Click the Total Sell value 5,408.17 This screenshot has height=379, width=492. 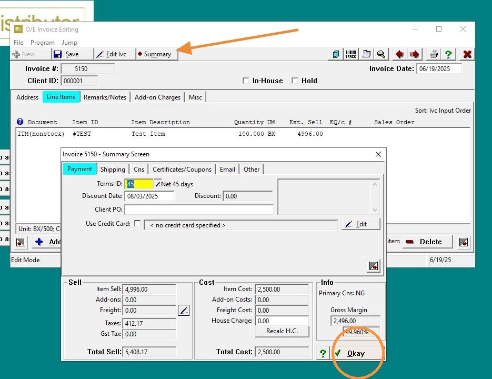149,352
